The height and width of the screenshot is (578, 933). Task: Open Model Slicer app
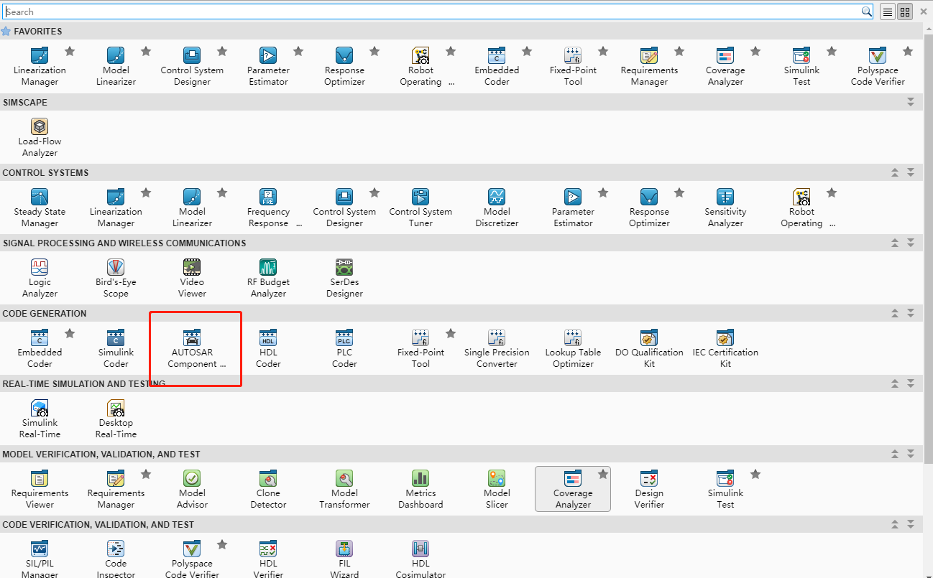[497, 489]
